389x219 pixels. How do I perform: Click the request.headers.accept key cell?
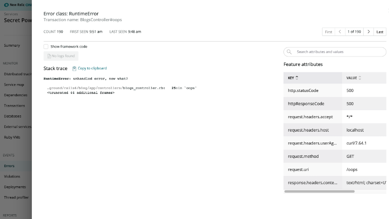[x=312, y=117]
